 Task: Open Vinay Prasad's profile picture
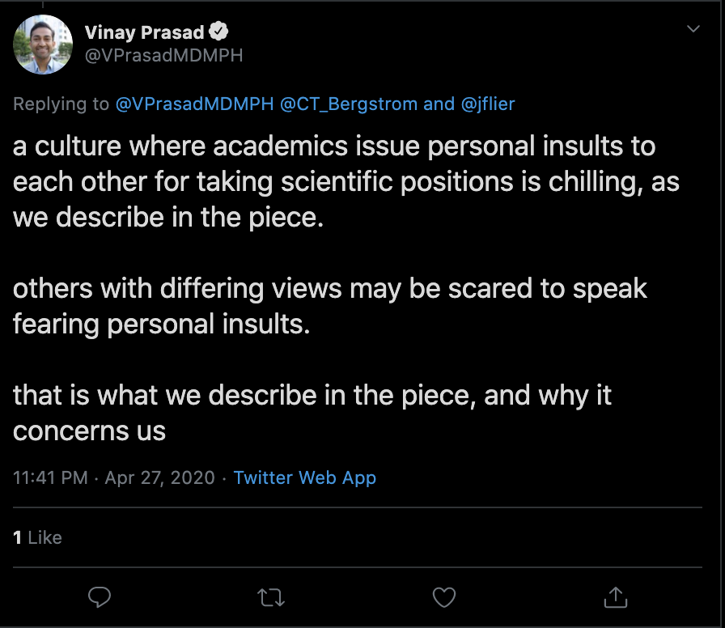pyautogui.click(x=44, y=45)
